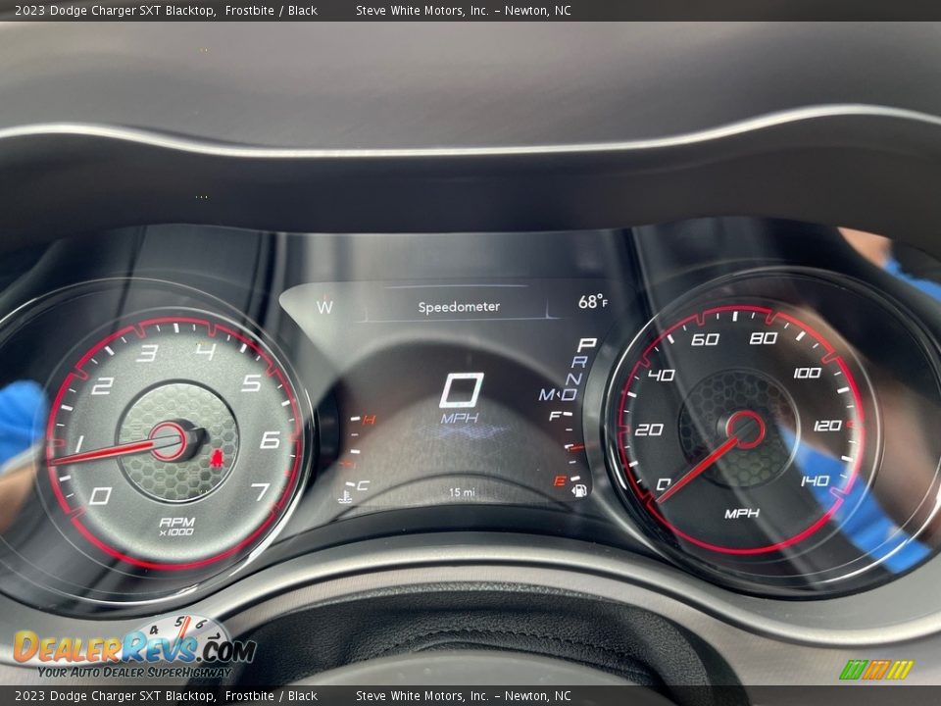
Task: Tap the 'R' reverse gear indicator
Action: coord(579,362)
